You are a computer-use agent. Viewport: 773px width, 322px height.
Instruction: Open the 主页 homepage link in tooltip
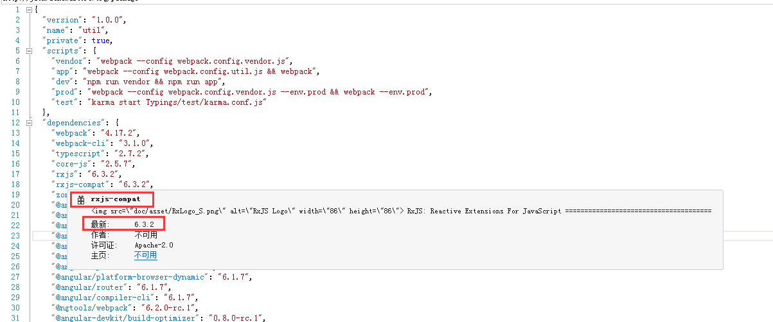click(145, 255)
